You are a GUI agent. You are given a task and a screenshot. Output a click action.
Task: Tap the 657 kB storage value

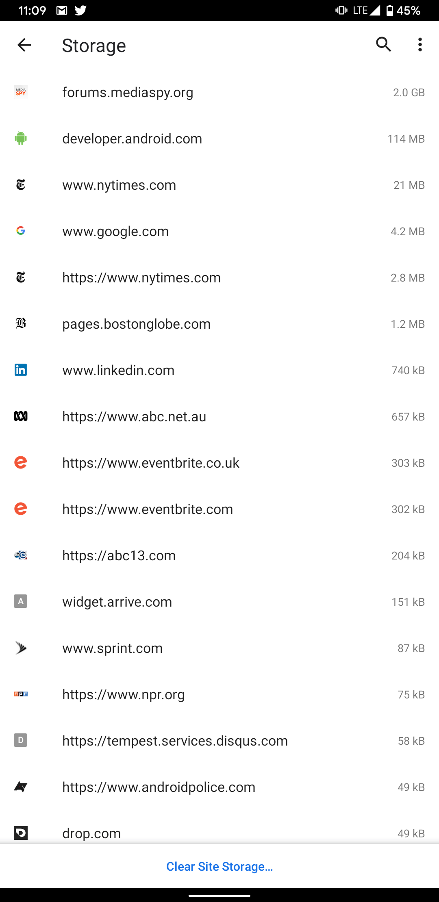coord(408,417)
